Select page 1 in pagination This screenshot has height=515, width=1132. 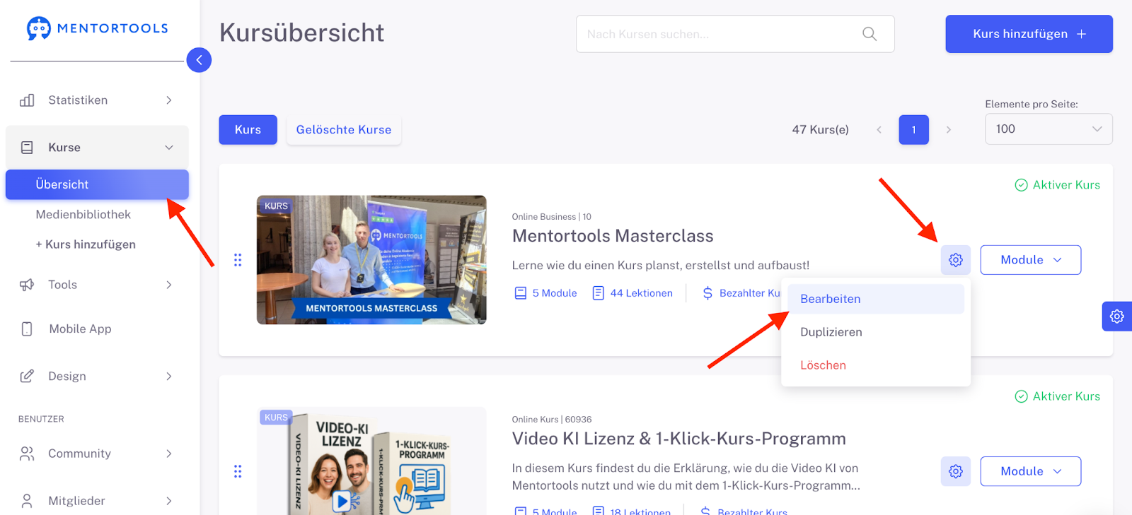[914, 130]
